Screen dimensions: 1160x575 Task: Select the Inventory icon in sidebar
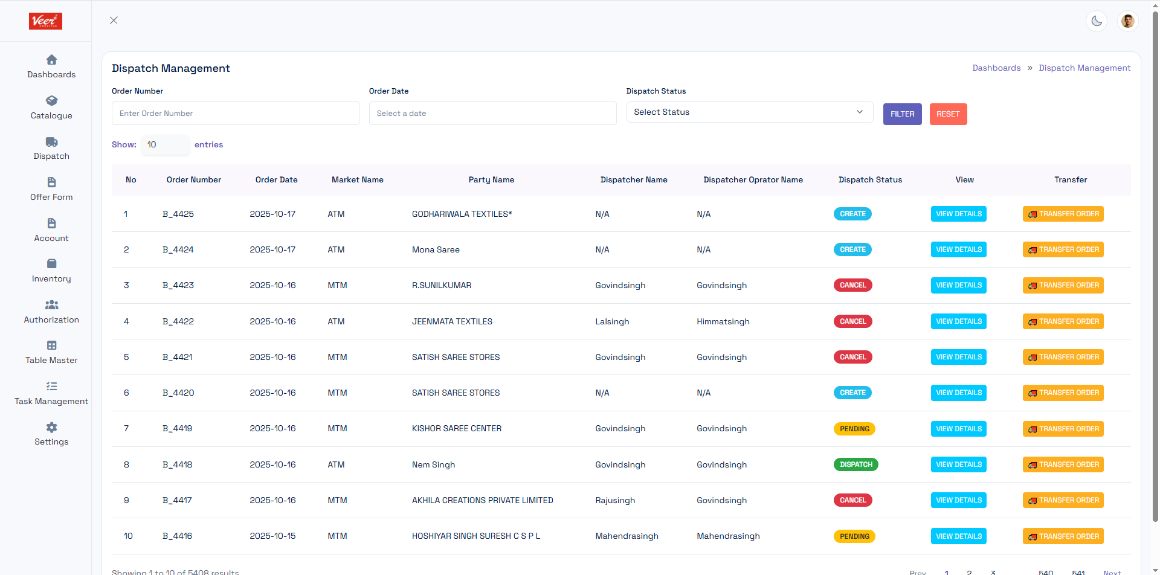pyautogui.click(x=51, y=264)
